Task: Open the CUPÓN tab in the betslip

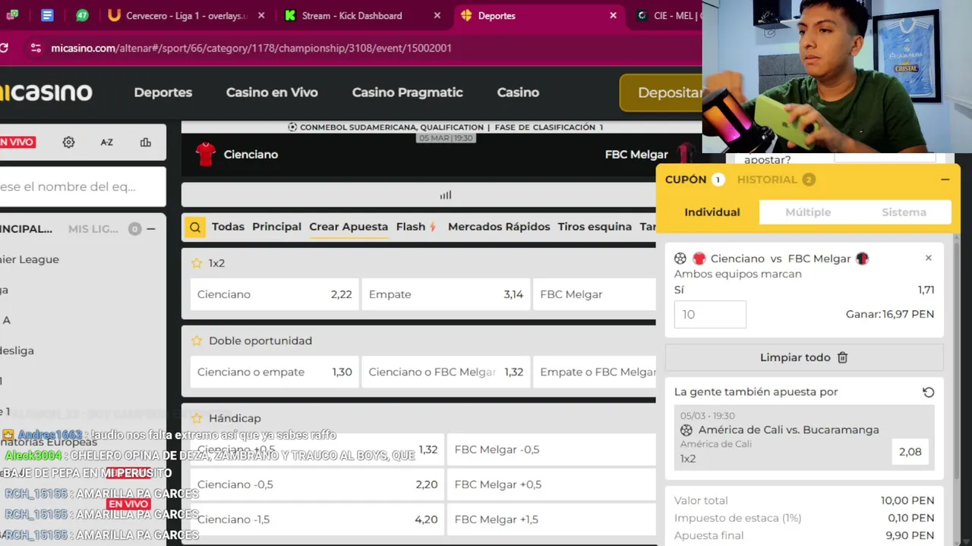Action: click(x=694, y=180)
